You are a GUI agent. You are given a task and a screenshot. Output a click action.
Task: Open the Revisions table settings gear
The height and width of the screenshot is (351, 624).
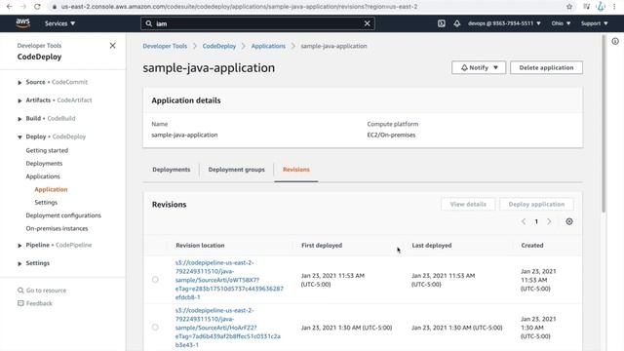click(x=569, y=221)
